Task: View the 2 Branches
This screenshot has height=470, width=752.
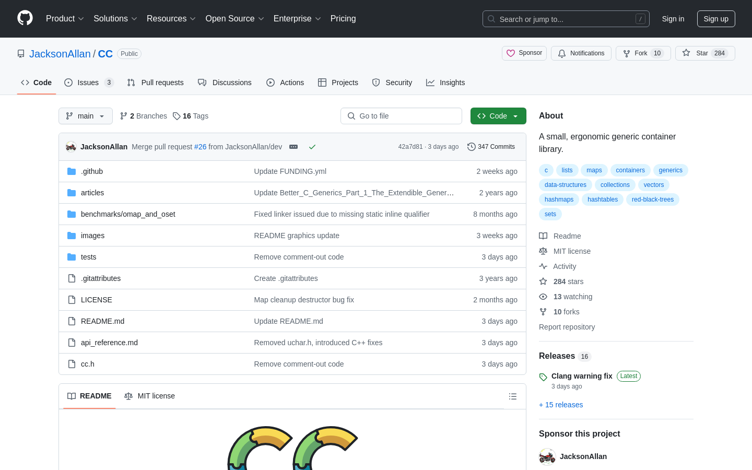Action: pyautogui.click(x=144, y=116)
